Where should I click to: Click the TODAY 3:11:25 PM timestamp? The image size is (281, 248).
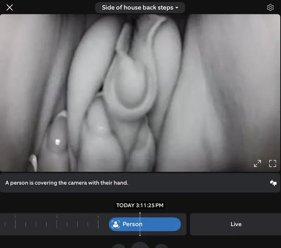click(140, 205)
